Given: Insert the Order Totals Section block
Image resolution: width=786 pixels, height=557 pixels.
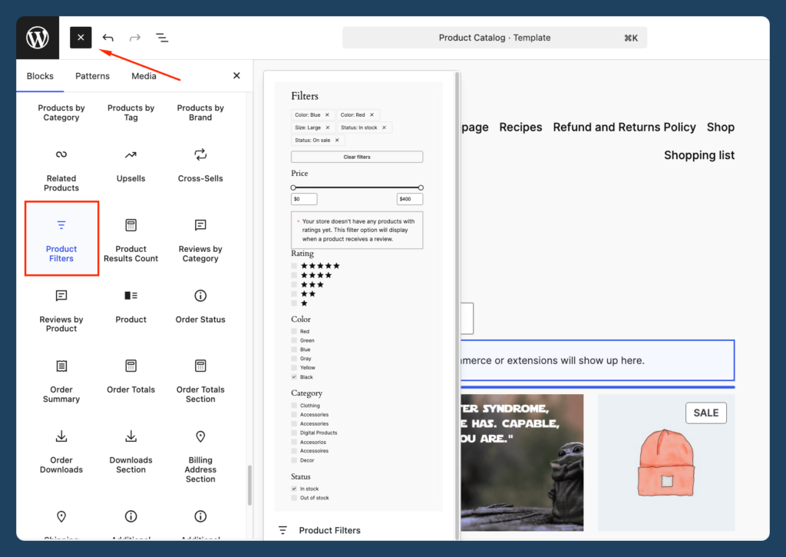Looking at the screenshot, I should click(200, 380).
